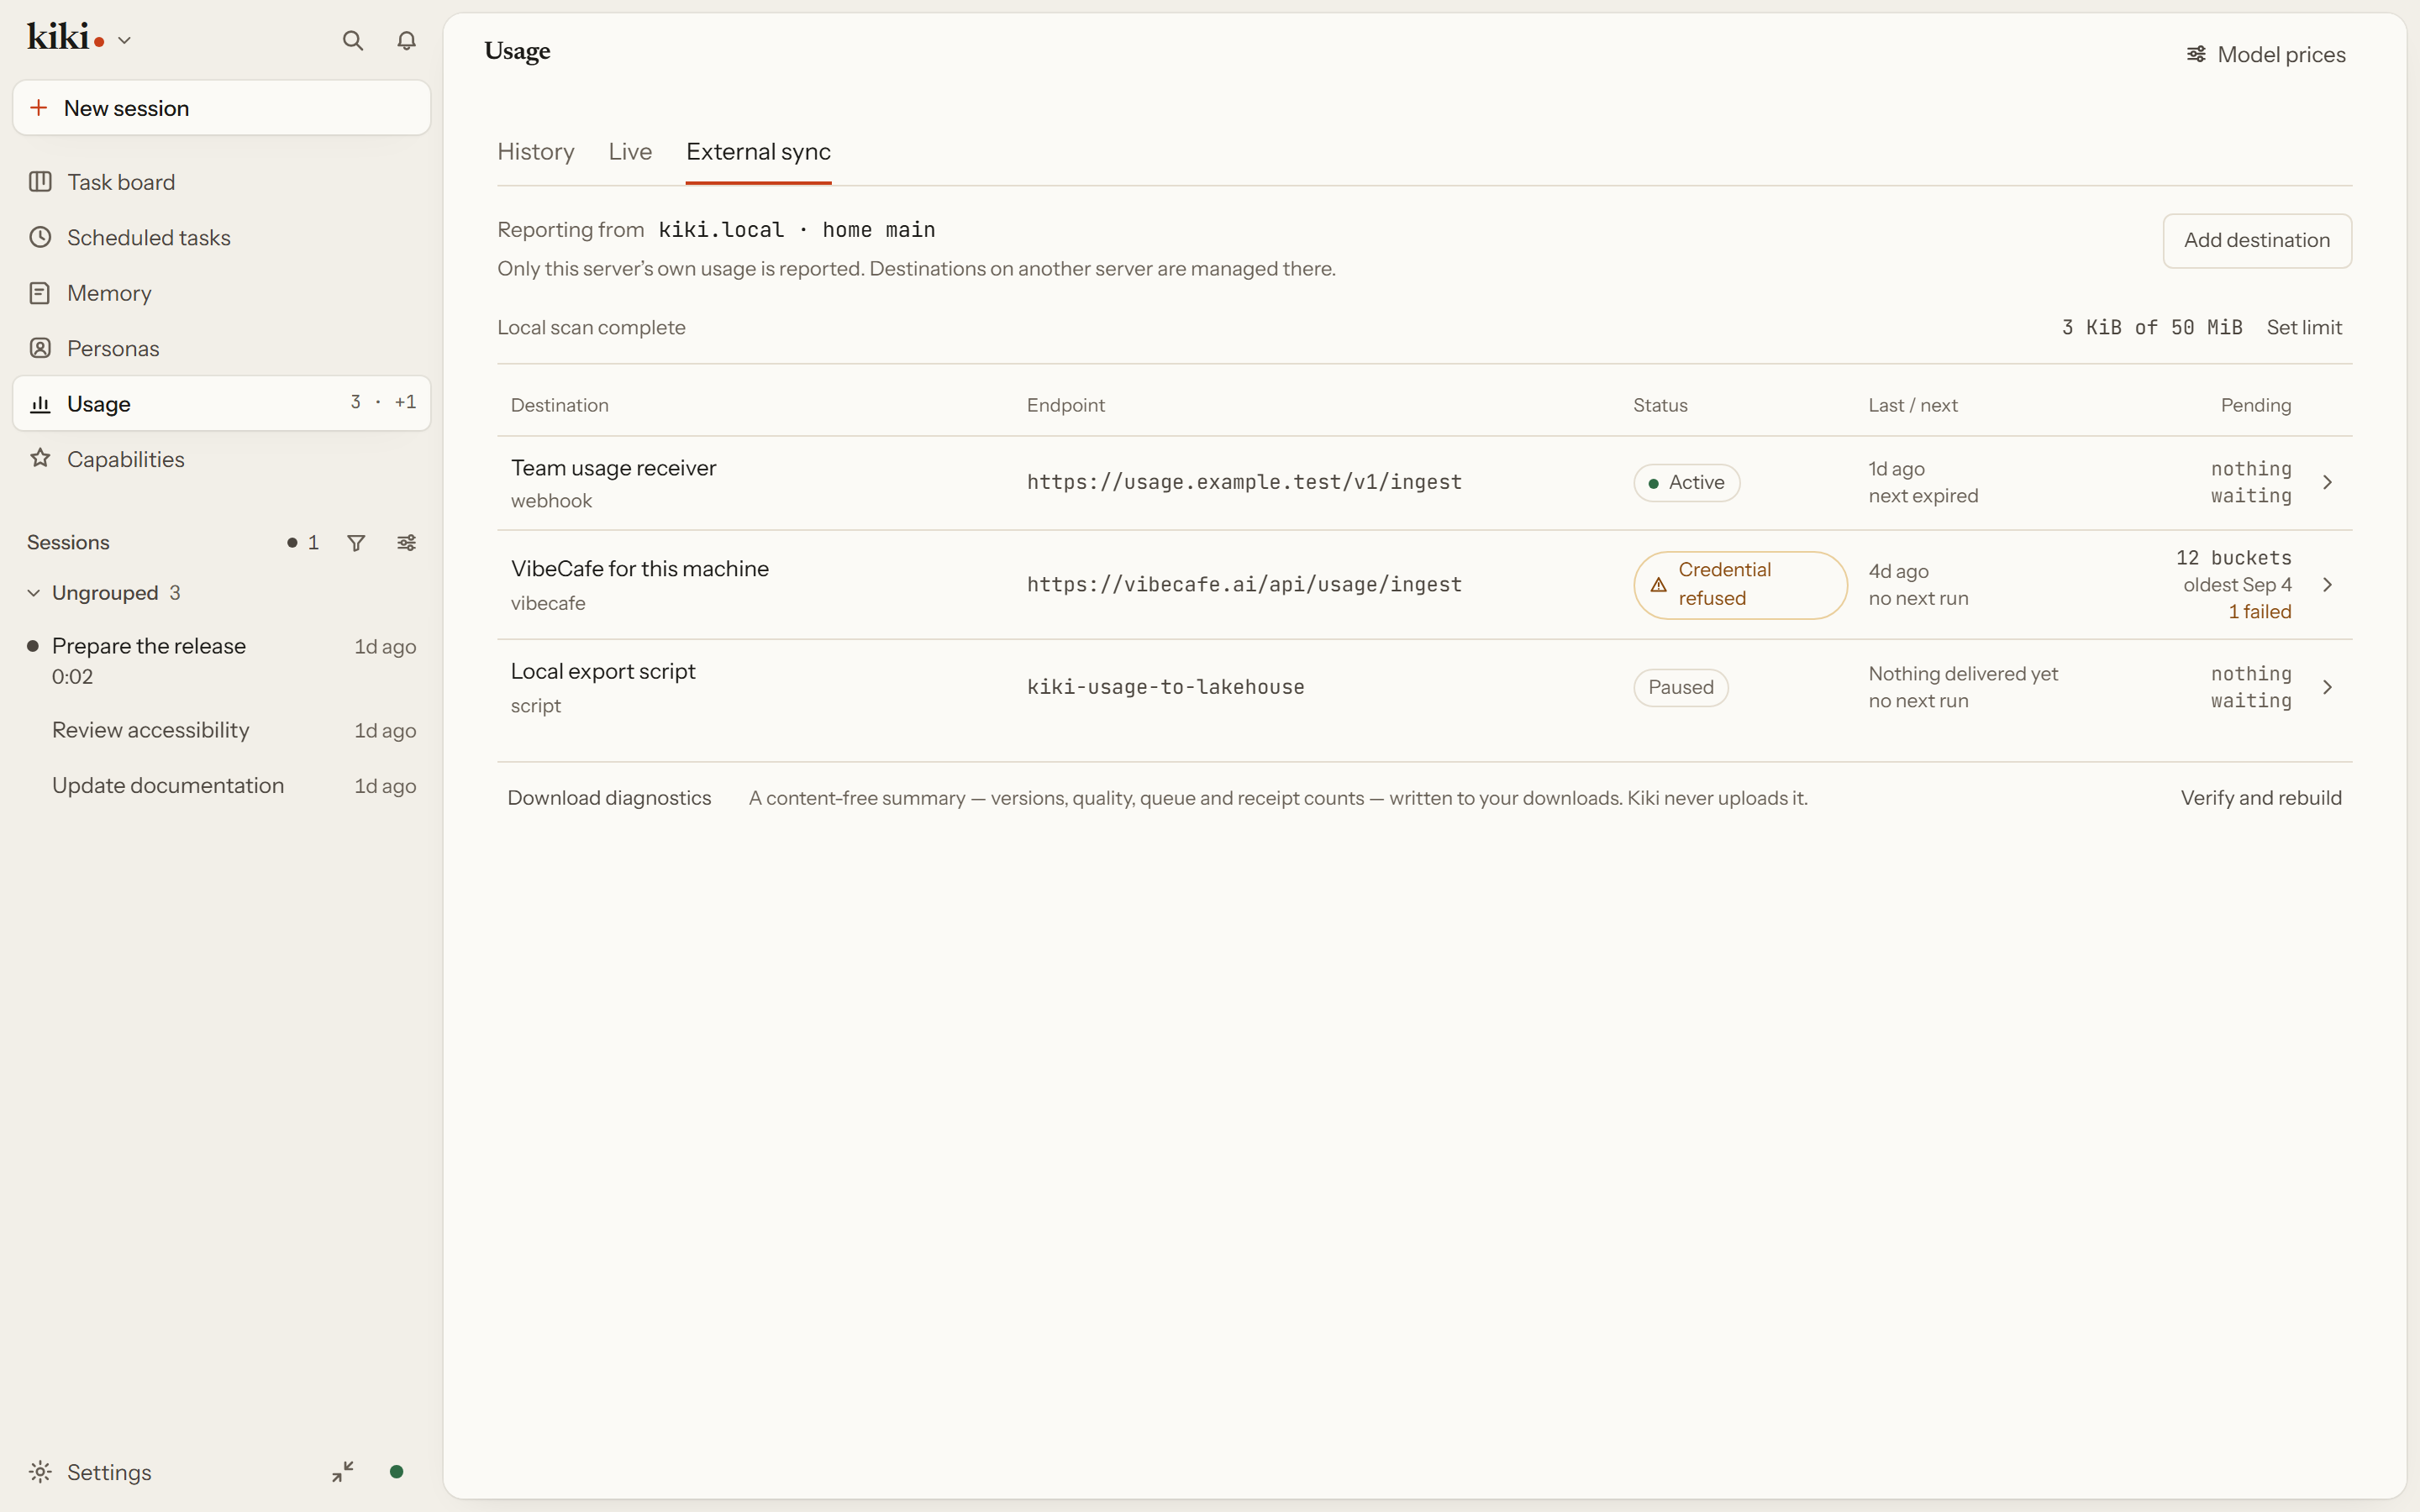Open the notifications bell
This screenshot has width=2420, height=1512.
pos(406,41)
